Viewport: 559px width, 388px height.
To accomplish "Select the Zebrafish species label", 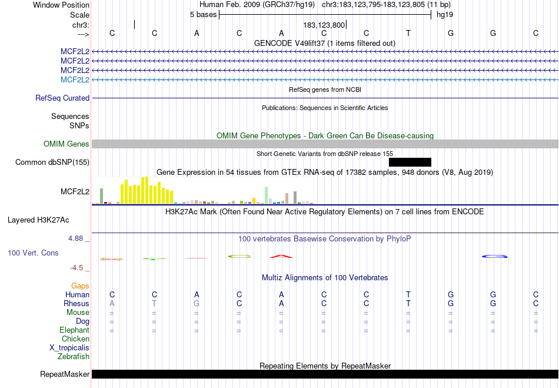I will [x=74, y=356].
